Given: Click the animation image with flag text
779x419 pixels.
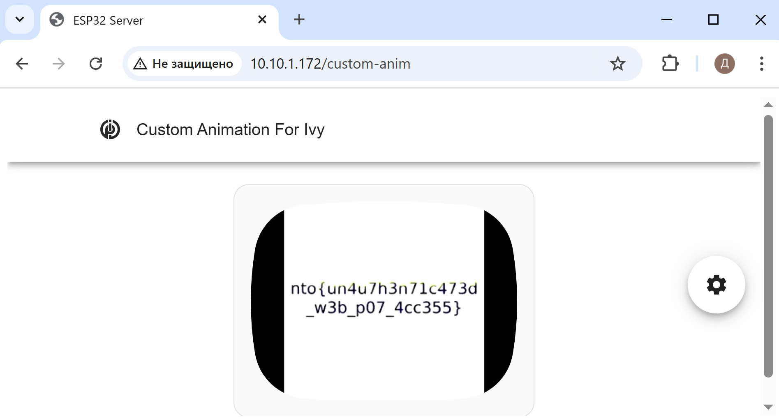Looking at the screenshot, I should pyautogui.click(x=384, y=300).
